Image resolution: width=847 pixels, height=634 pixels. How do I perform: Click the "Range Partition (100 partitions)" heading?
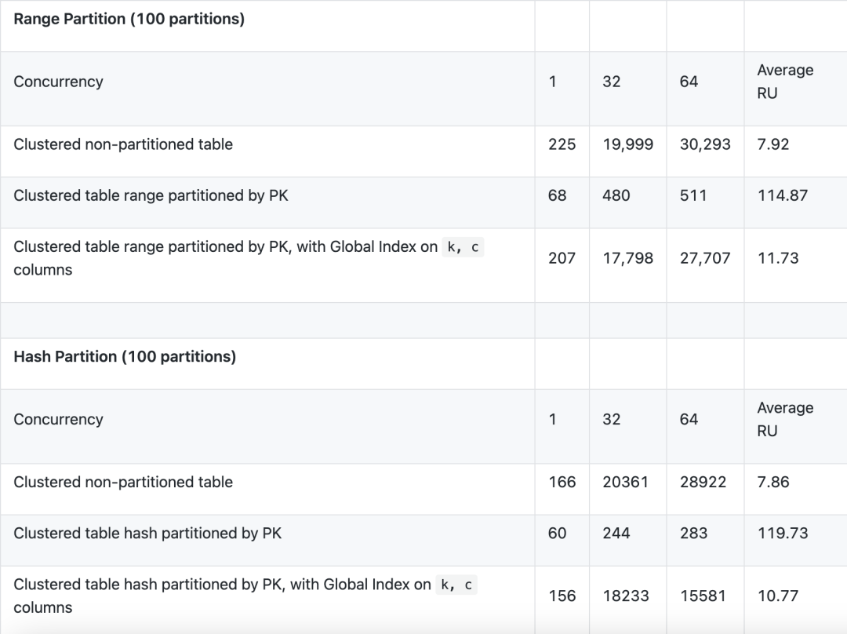coord(129,20)
